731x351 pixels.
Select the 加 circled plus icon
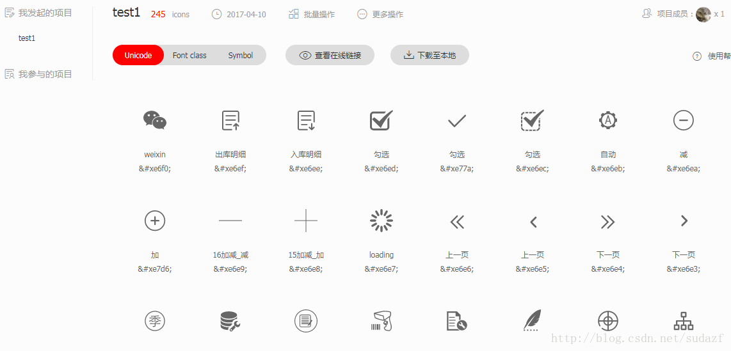pos(156,221)
